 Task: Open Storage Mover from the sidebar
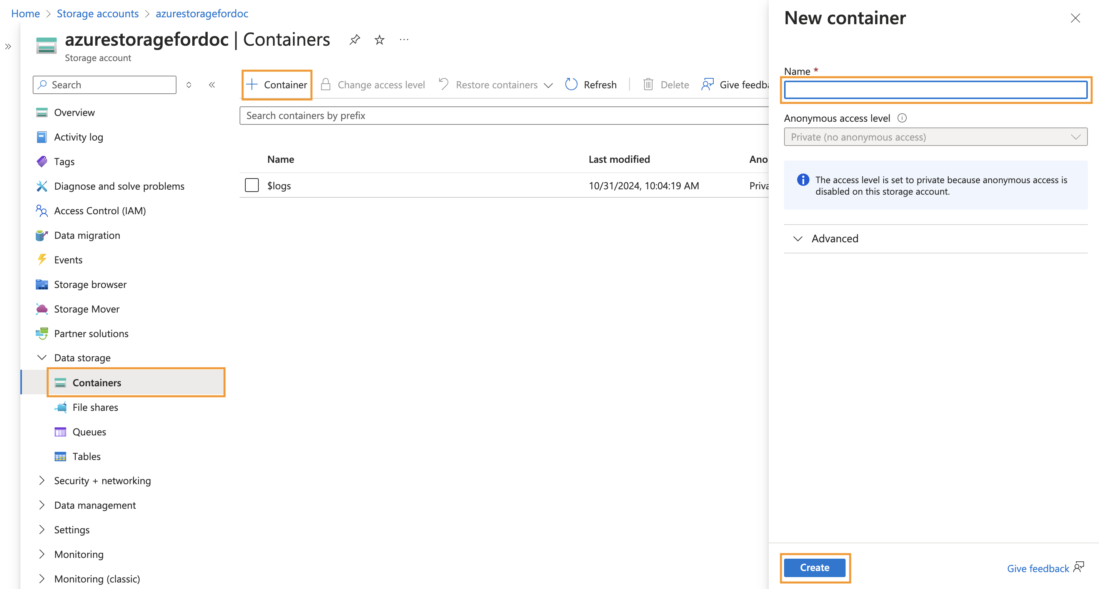point(87,309)
